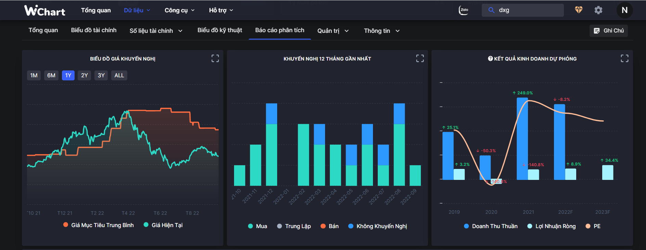Expand price recommendation chart to fullscreen
Viewport: 646px width, 250px height.
[215, 58]
